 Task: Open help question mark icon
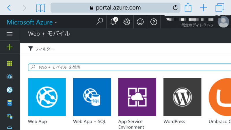[x=154, y=22]
